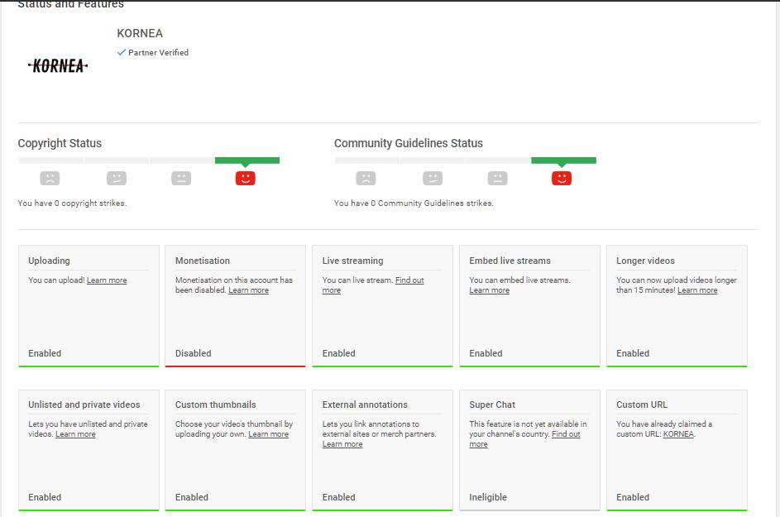This screenshot has width=780, height=517.
Task: Click the Partner Verified label
Action: tap(158, 52)
